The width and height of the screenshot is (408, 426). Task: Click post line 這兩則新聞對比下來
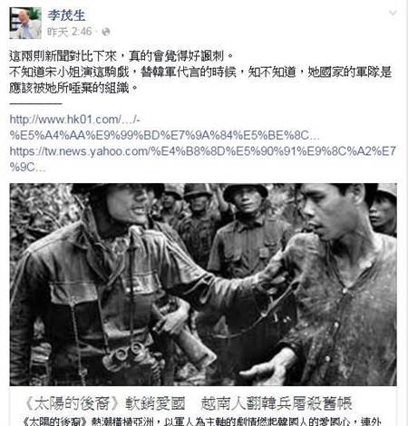121,56
